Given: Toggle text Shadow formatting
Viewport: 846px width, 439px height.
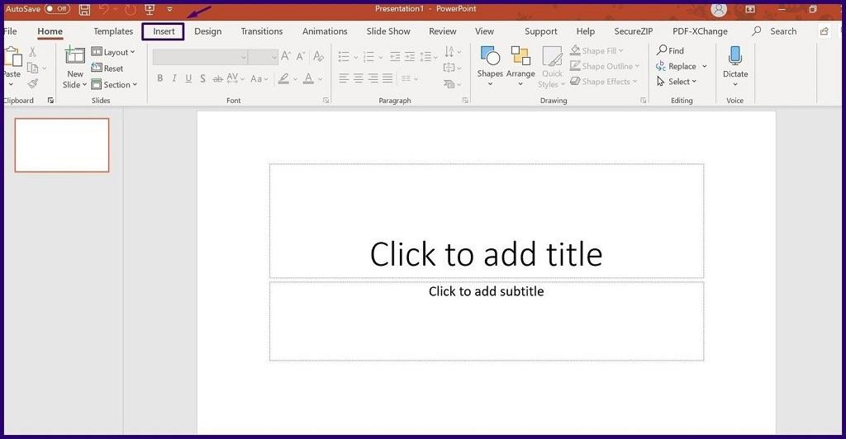Looking at the screenshot, I should (202, 78).
